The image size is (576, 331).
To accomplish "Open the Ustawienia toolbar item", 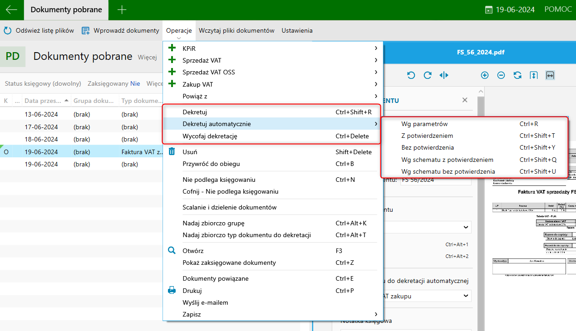I will tap(297, 30).
